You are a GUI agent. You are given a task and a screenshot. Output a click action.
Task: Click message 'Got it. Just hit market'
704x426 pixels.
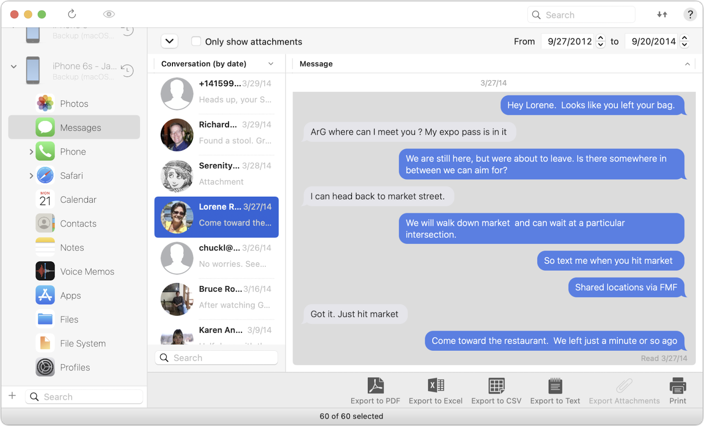pyautogui.click(x=355, y=314)
